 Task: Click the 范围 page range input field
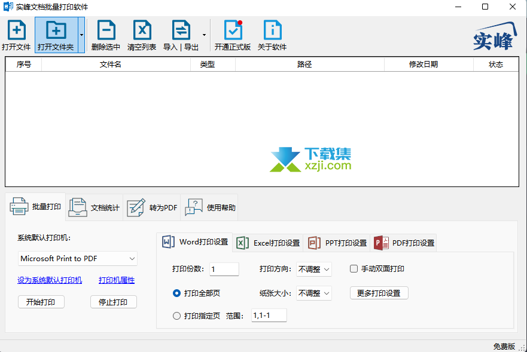[x=269, y=316]
